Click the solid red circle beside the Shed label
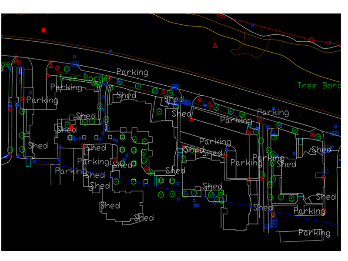This screenshot has height=261, width=348. pos(72,127)
